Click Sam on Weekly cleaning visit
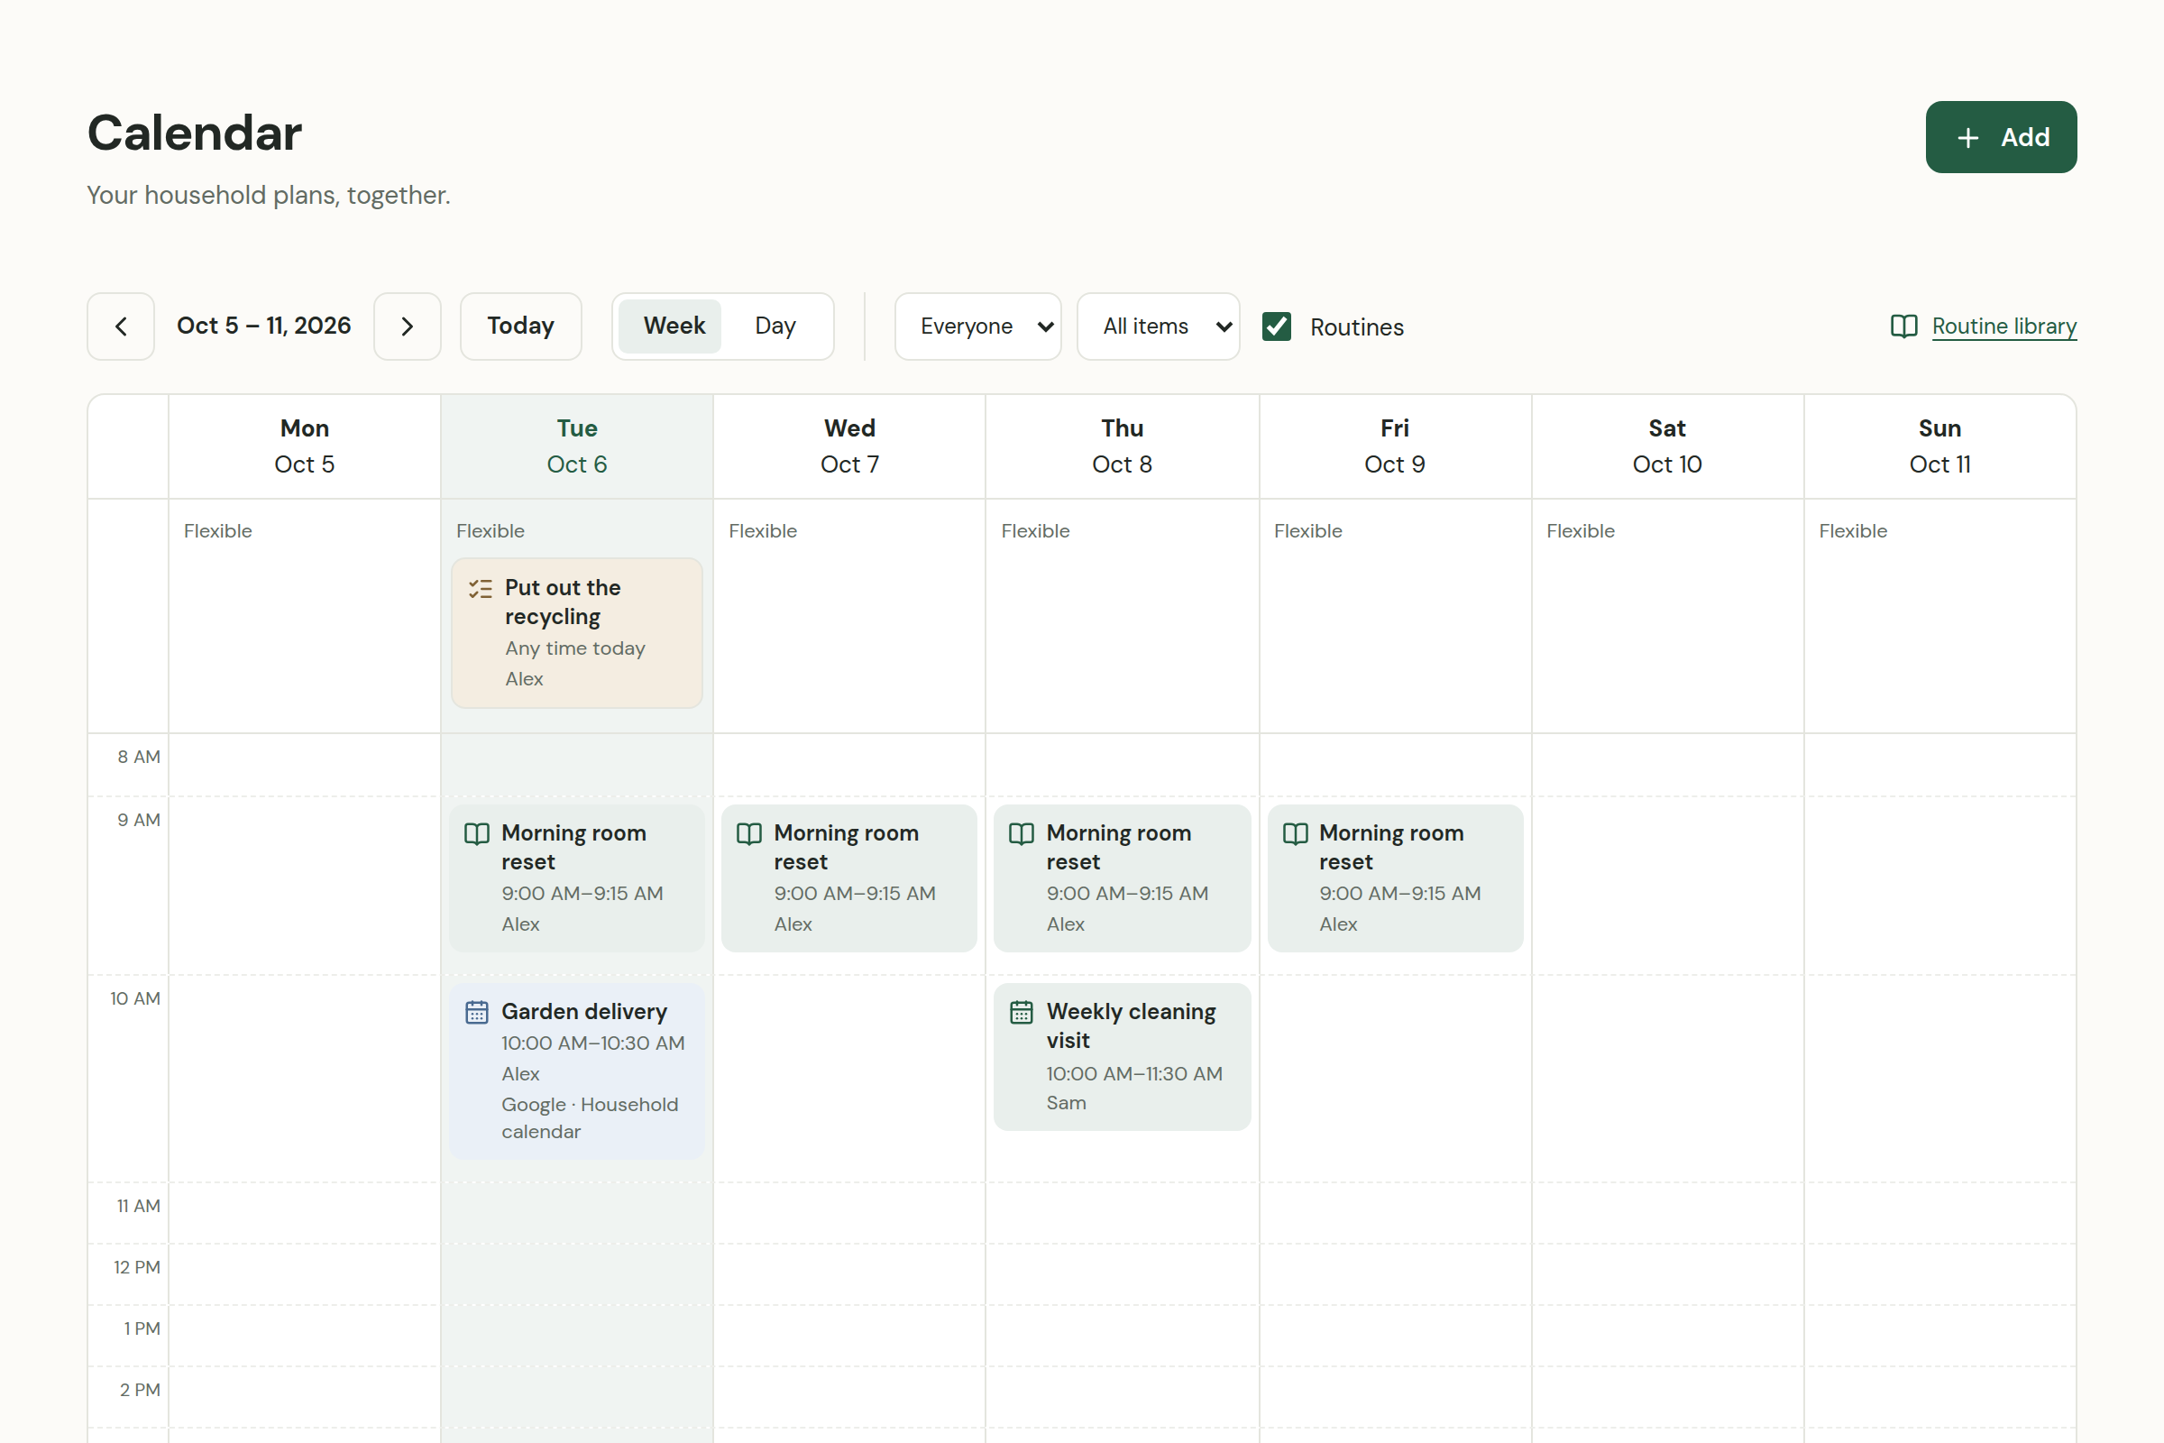The width and height of the screenshot is (2164, 1443). pos(1067,1102)
